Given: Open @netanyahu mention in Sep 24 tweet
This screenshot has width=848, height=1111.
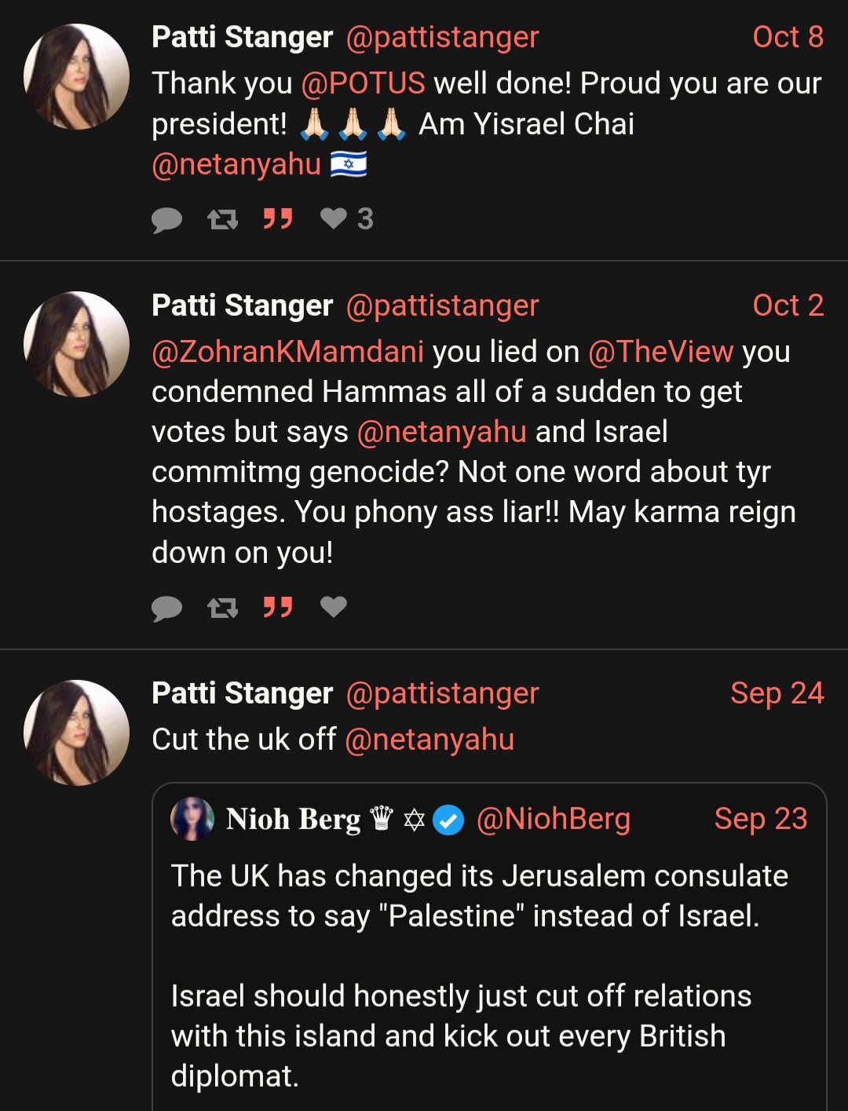Looking at the screenshot, I should [x=429, y=740].
